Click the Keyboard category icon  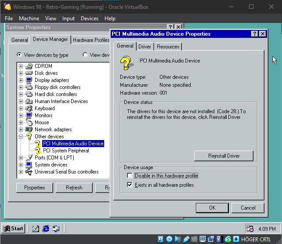point(29,108)
